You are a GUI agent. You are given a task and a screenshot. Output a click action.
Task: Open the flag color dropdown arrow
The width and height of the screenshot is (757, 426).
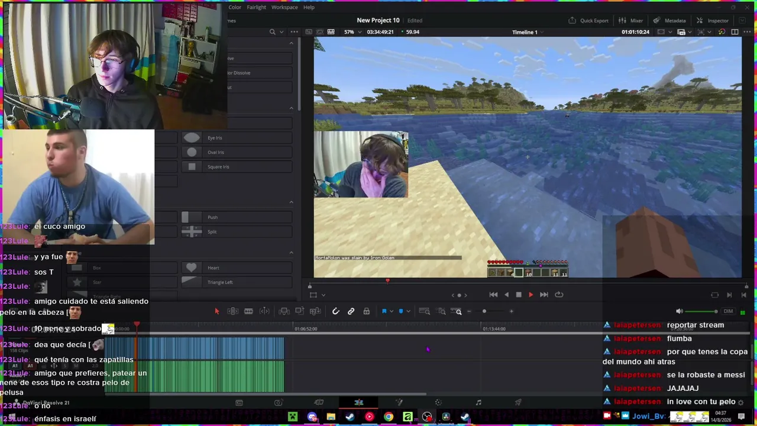391,311
